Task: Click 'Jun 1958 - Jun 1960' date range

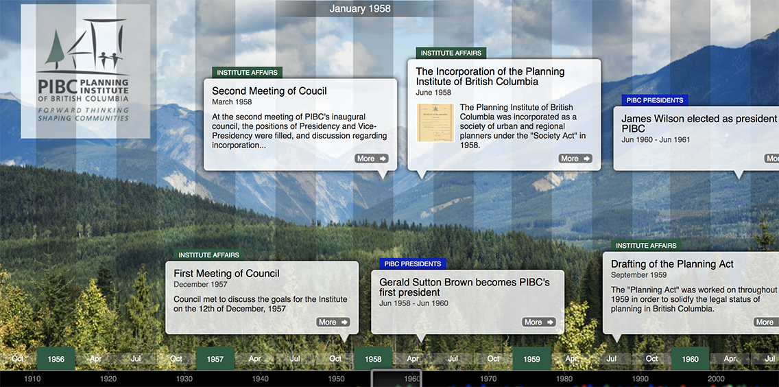Action: pyautogui.click(x=414, y=303)
